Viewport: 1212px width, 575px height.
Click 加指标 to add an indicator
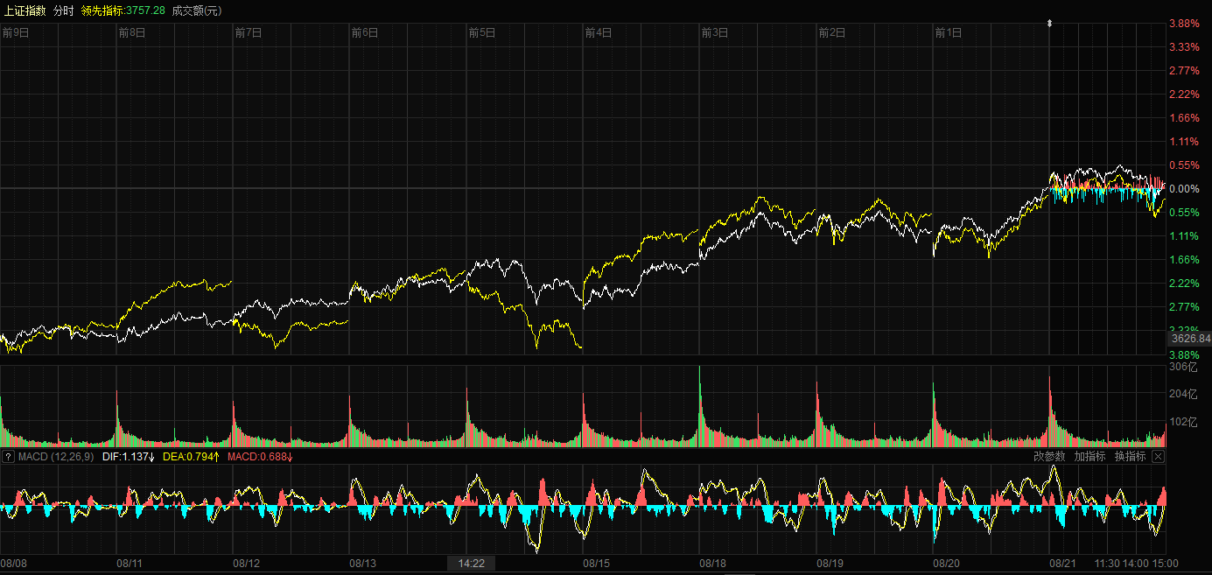tap(1089, 457)
